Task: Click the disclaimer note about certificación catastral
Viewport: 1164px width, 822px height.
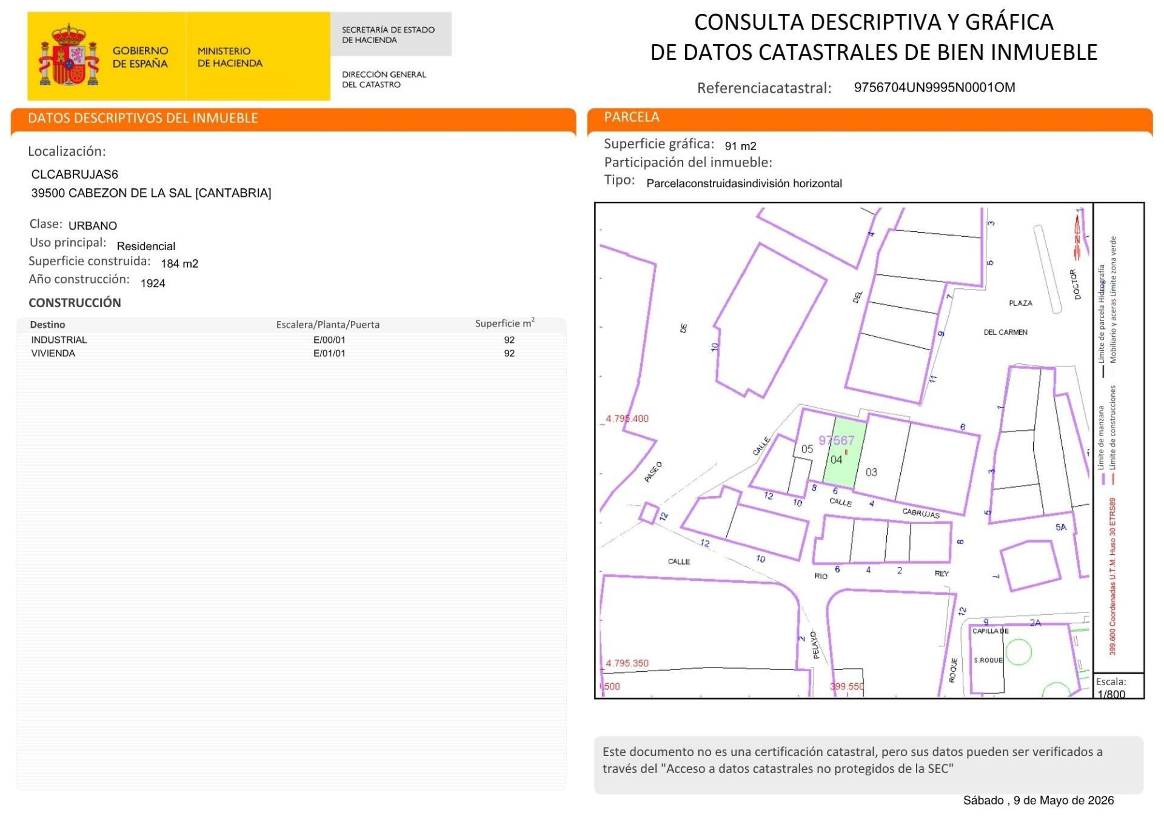Action: [x=868, y=764]
